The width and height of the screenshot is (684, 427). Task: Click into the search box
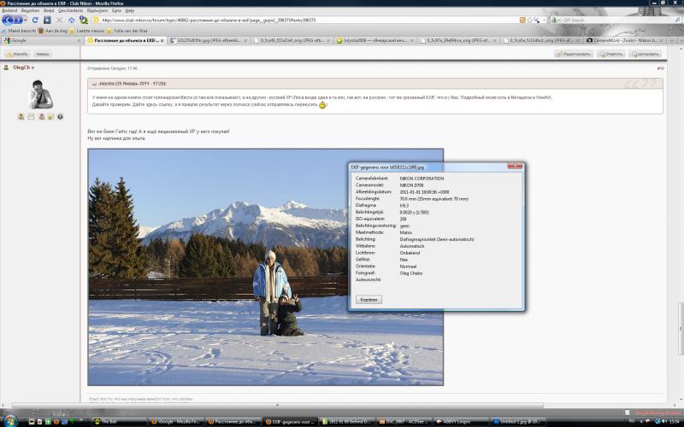click(617, 20)
